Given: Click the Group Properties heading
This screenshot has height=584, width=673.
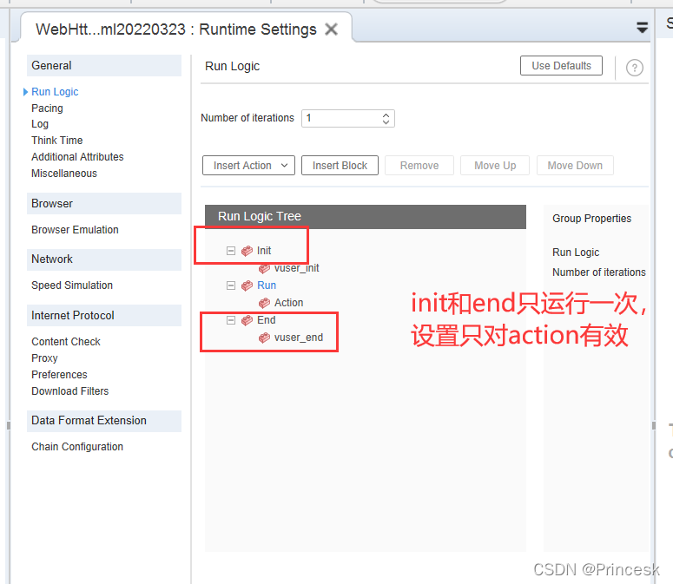Looking at the screenshot, I should coord(592,219).
